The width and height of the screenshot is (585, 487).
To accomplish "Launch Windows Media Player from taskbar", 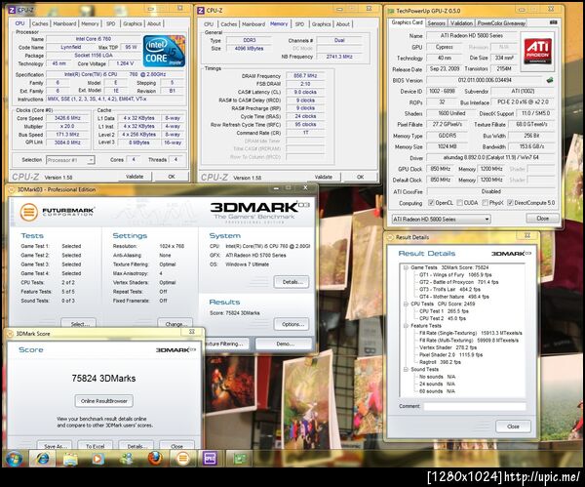I will pyautogui.click(x=98, y=459).
